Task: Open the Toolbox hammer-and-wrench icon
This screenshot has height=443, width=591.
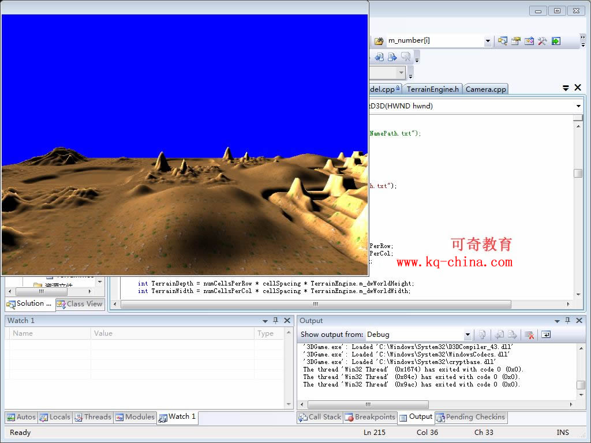Action: (543, 41)
